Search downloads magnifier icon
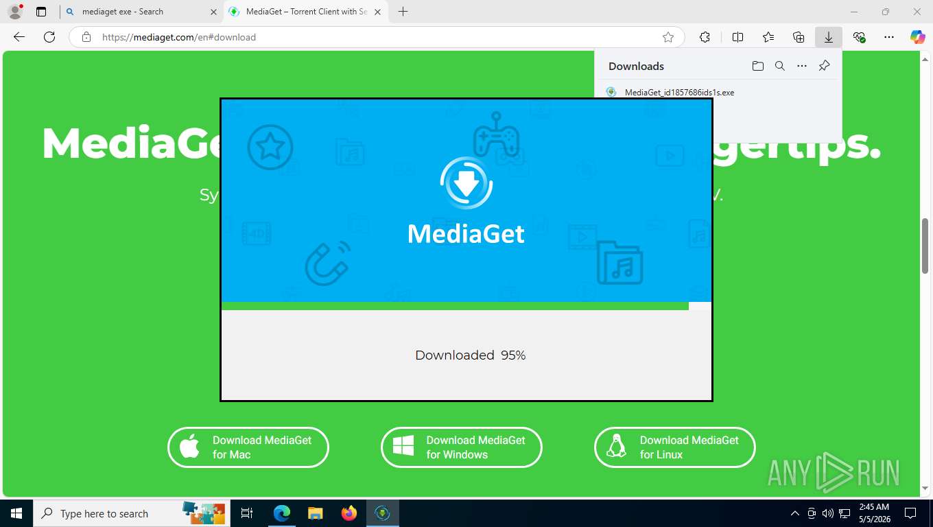 tap(780, 66)
